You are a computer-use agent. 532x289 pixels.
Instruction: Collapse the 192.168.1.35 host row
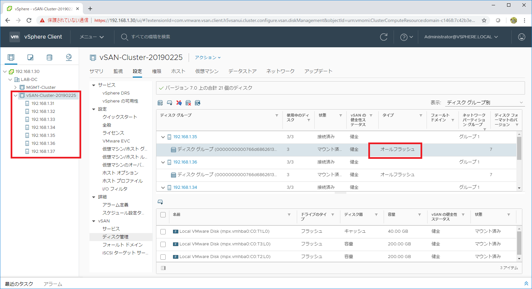pos(163,137)
